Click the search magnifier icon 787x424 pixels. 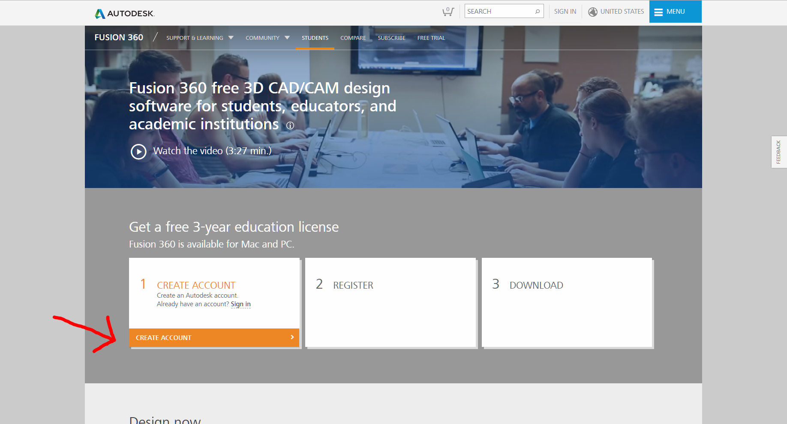(x=537, y=12)
